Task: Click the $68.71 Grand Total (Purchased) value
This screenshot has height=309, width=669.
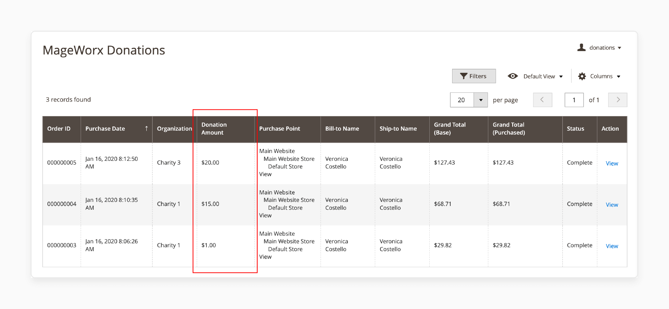Action: tap(501, 204)
